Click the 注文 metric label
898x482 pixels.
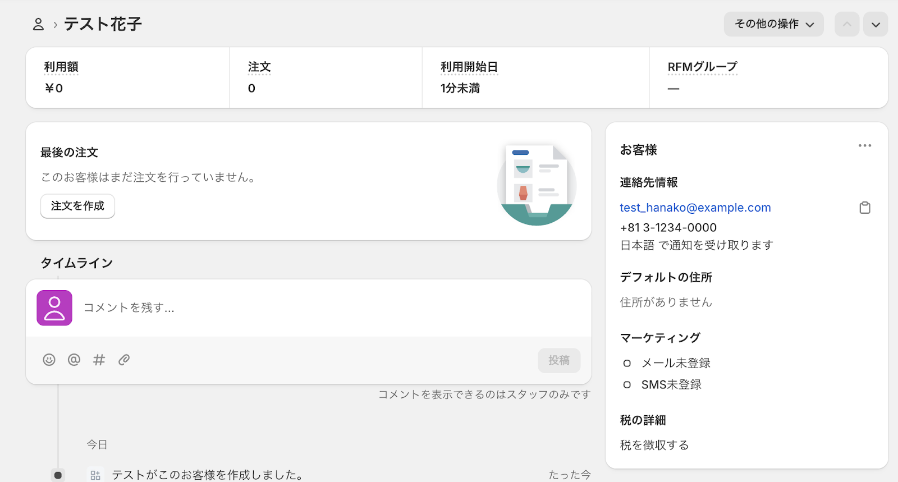pyautogui.click(x=259, y=67)
